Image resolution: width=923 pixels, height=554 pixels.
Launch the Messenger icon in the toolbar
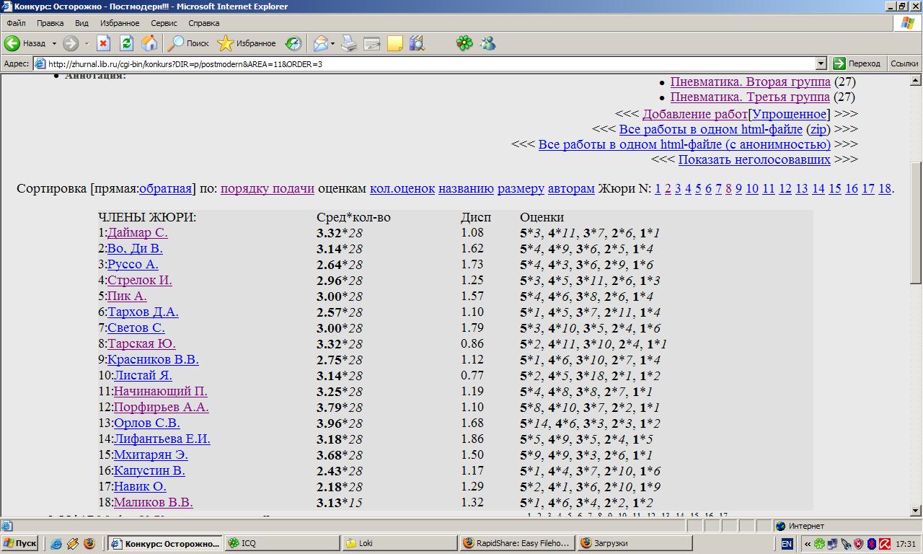(x=488, y=43)
